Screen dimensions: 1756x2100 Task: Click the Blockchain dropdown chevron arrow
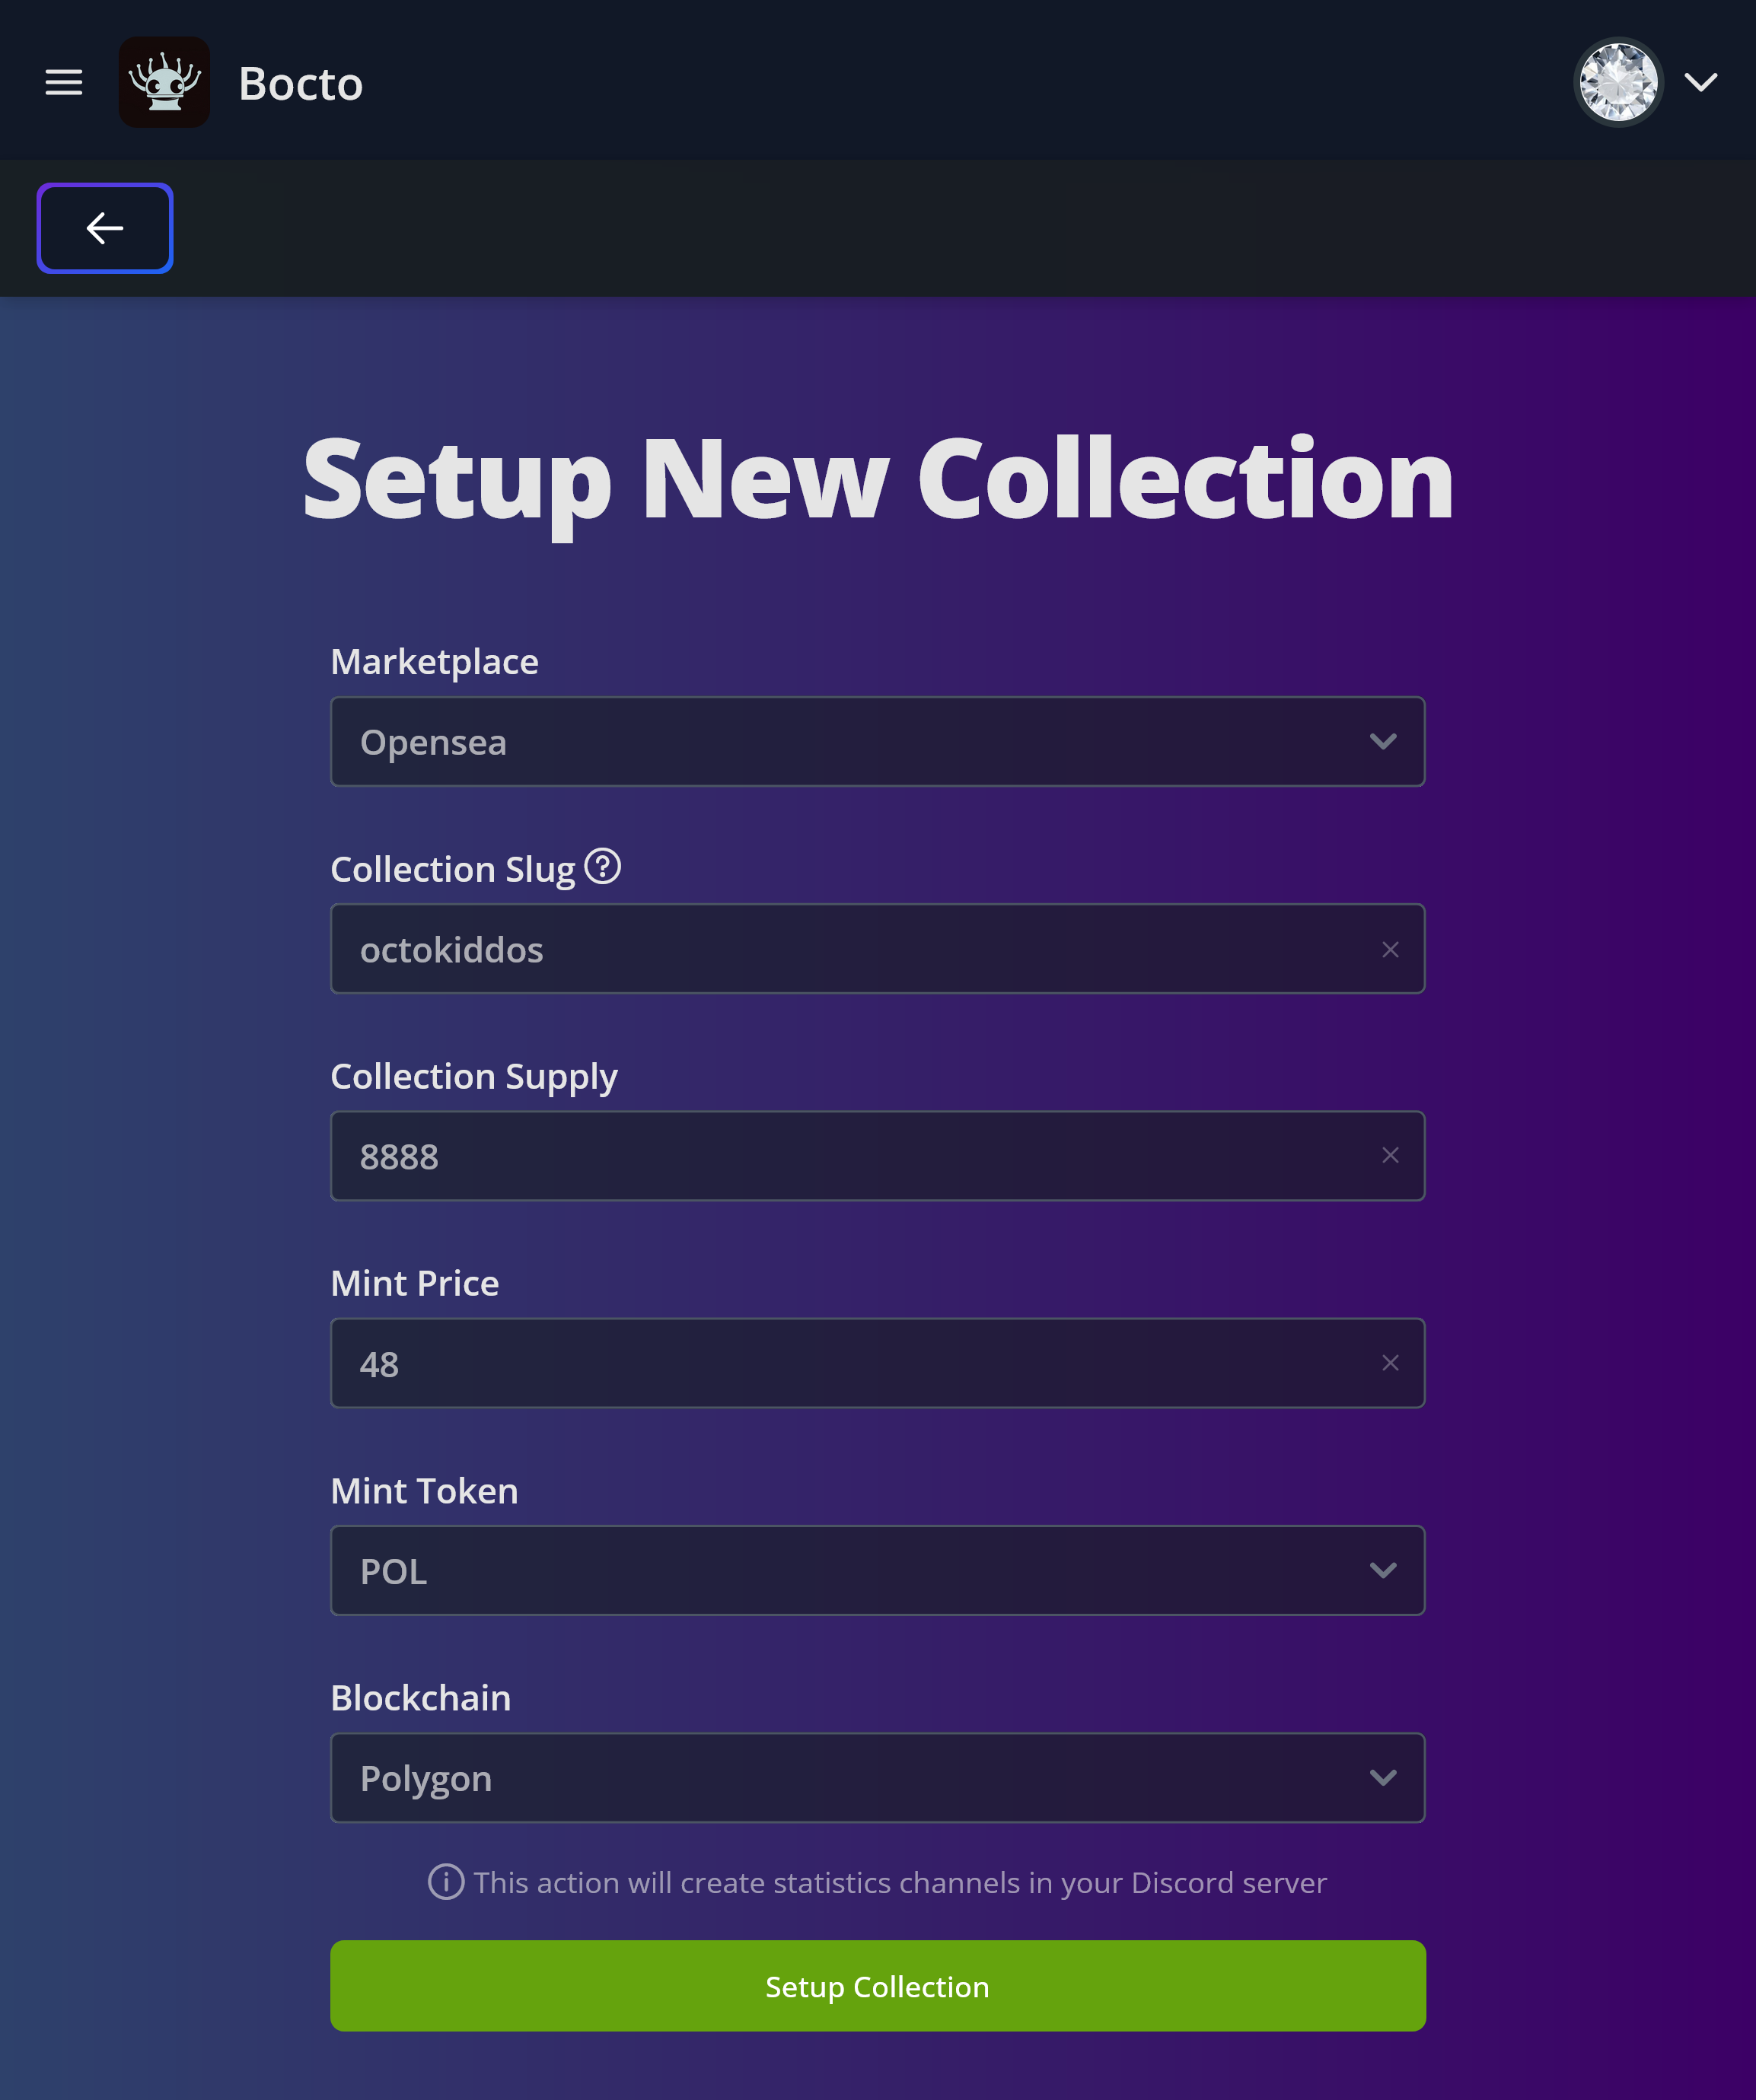point(1383,1777)
